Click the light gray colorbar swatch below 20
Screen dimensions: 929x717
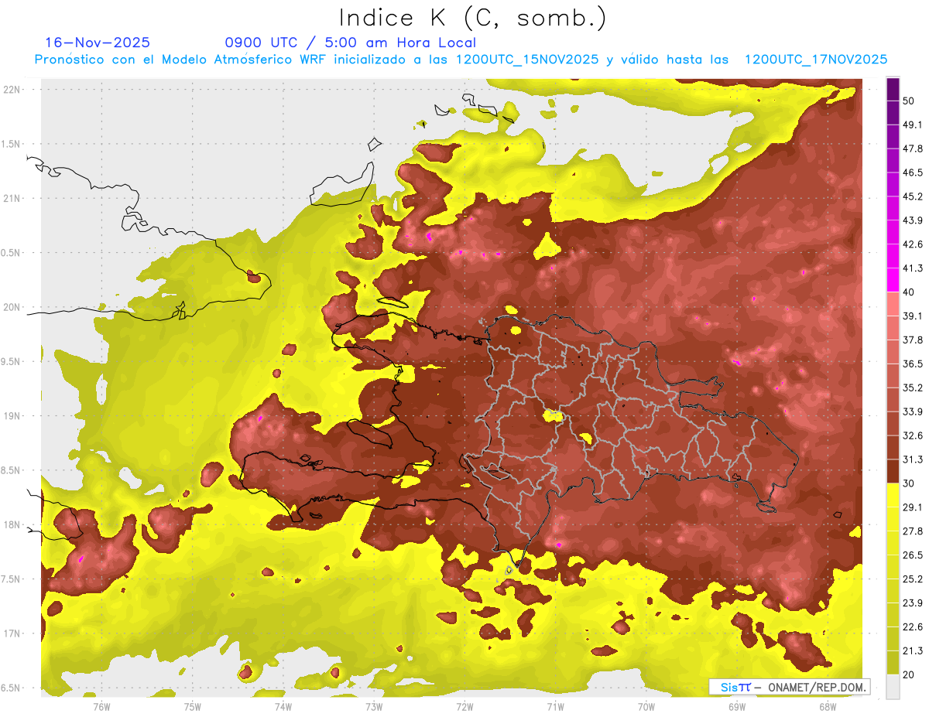point(893,687)
